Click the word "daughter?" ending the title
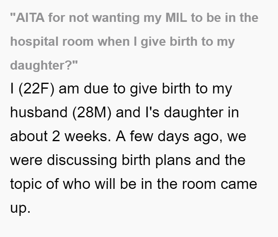 click(x=44, y=65)
